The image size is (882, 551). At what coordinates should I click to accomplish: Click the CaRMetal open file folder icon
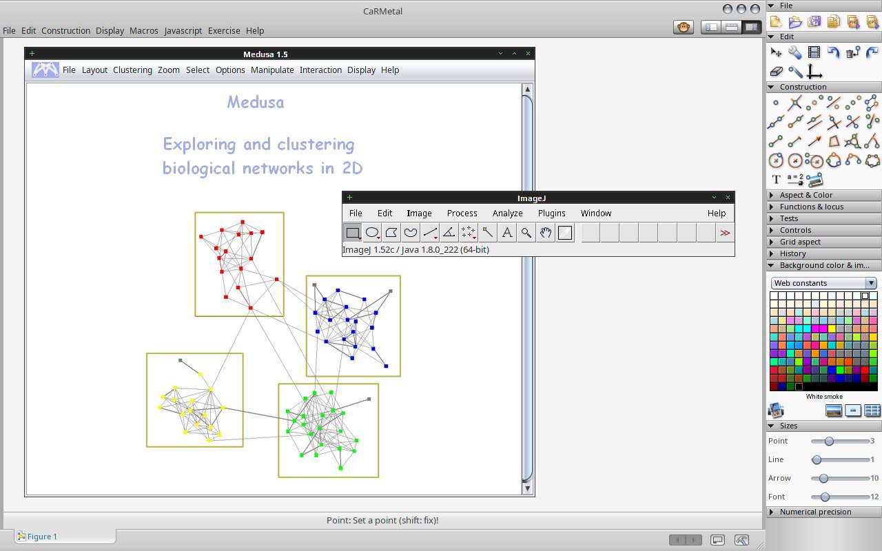pyautogui.click(x=795, y=22)
